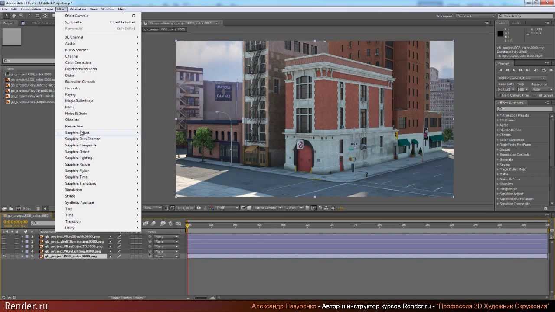The height and width of the screenshot is (312, 555).
Task: Select the Selection arrow tool
Action: [6, 16]
